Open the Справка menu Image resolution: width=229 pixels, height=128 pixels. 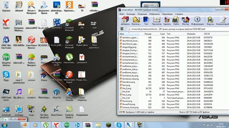pyautogui.click(x=179, y=14)
